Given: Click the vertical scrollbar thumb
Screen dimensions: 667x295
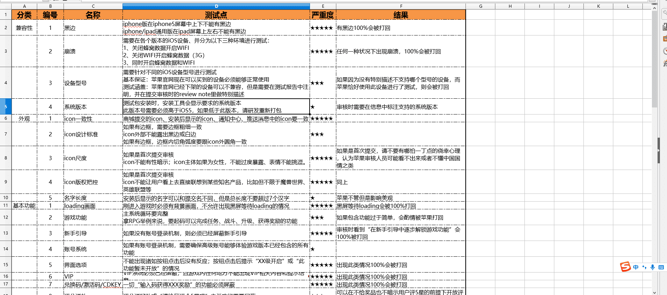Looking at the screenshot, I should pos(655,59).
